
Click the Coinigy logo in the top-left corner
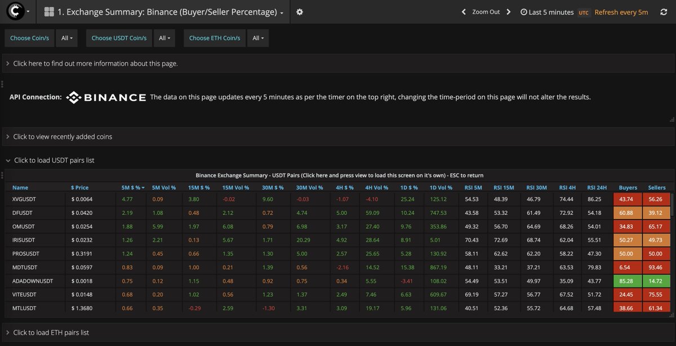pos(15,11)
